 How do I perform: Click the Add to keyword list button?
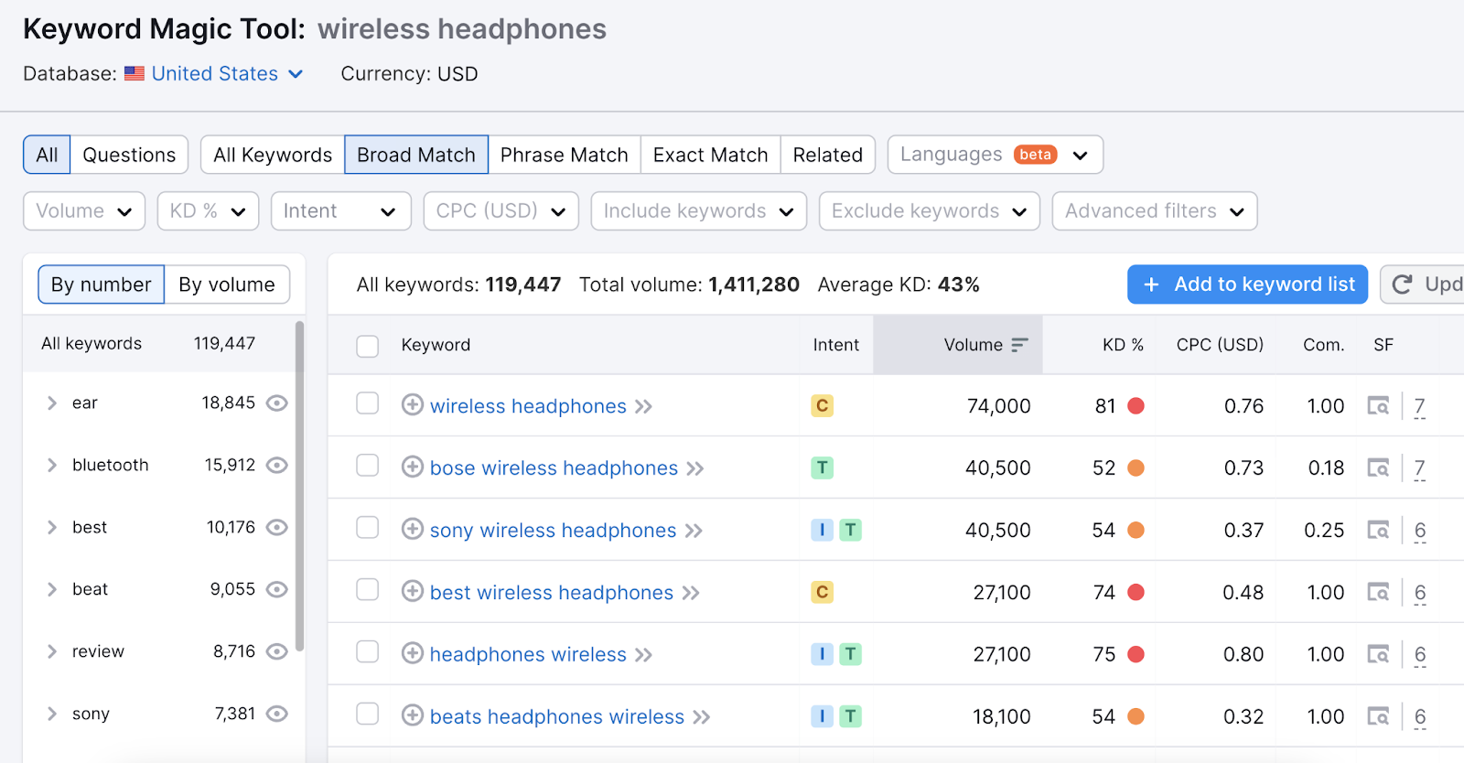tap(1247, 285)
